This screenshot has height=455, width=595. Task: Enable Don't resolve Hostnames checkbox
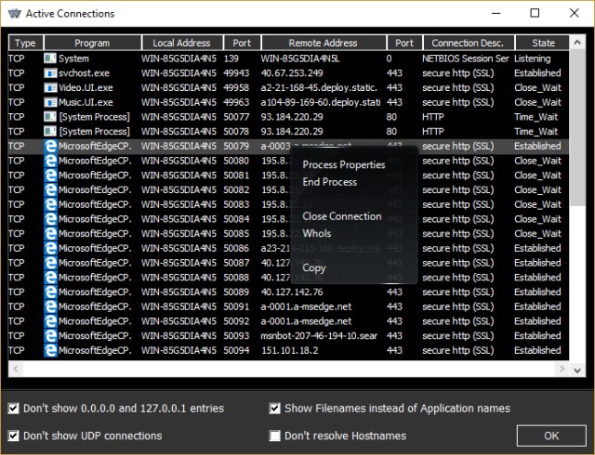point(274,435)
